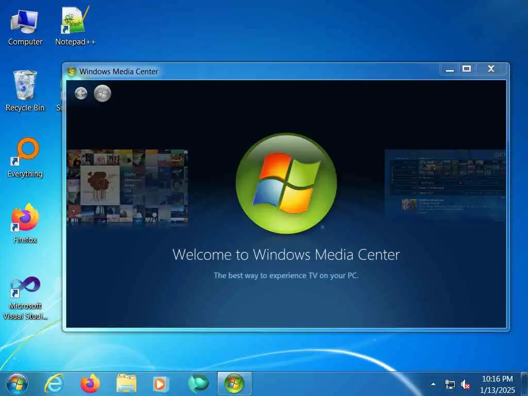Image resolution: width=528 pixels, height=396 pixels.
Task: Click the Welcome to Windows Media Center heading
Action: click(x=286, y=255)
